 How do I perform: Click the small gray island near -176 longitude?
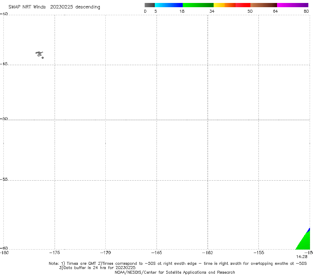pos(39,55)
